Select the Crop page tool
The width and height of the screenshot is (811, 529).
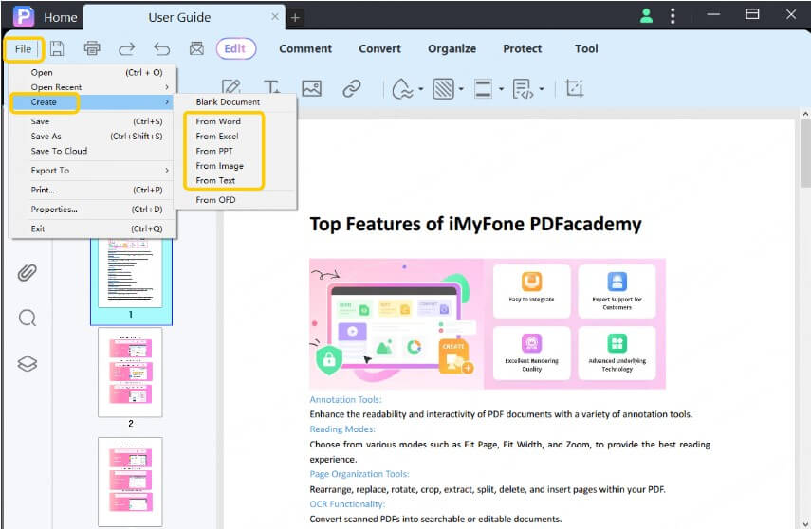574,88
